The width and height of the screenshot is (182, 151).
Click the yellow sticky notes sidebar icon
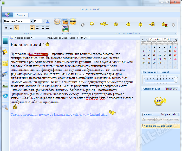5,63
